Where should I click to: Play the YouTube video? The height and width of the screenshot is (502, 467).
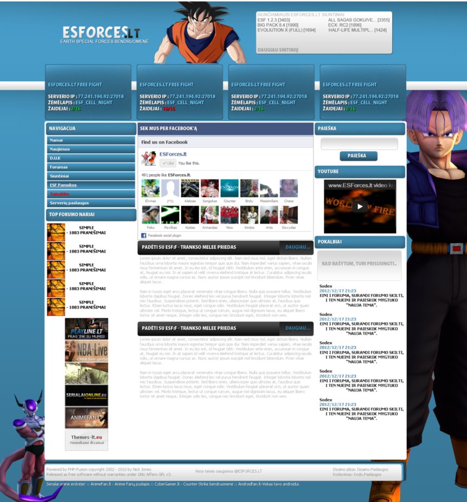(360, 206)
